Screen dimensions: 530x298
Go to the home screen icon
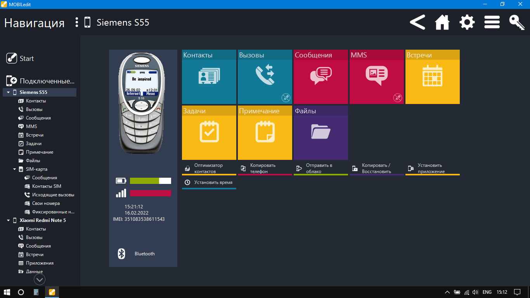click(442, 23)
